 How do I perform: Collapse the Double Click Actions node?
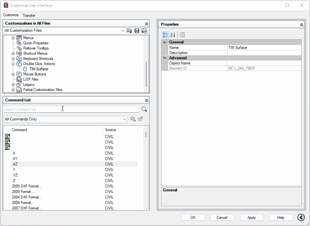point(13,64)
